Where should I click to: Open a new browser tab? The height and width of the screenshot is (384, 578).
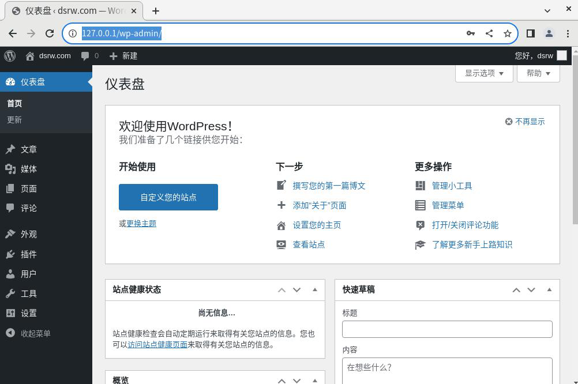[156, 11]
